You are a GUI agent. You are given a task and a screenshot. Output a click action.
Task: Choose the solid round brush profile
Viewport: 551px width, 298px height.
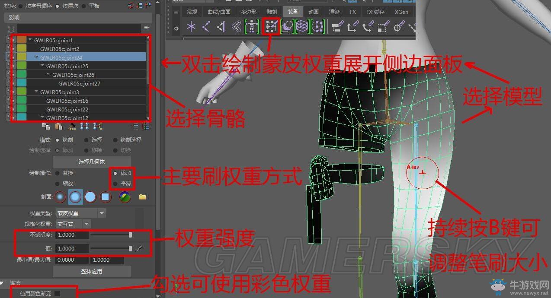coord(90,197)
